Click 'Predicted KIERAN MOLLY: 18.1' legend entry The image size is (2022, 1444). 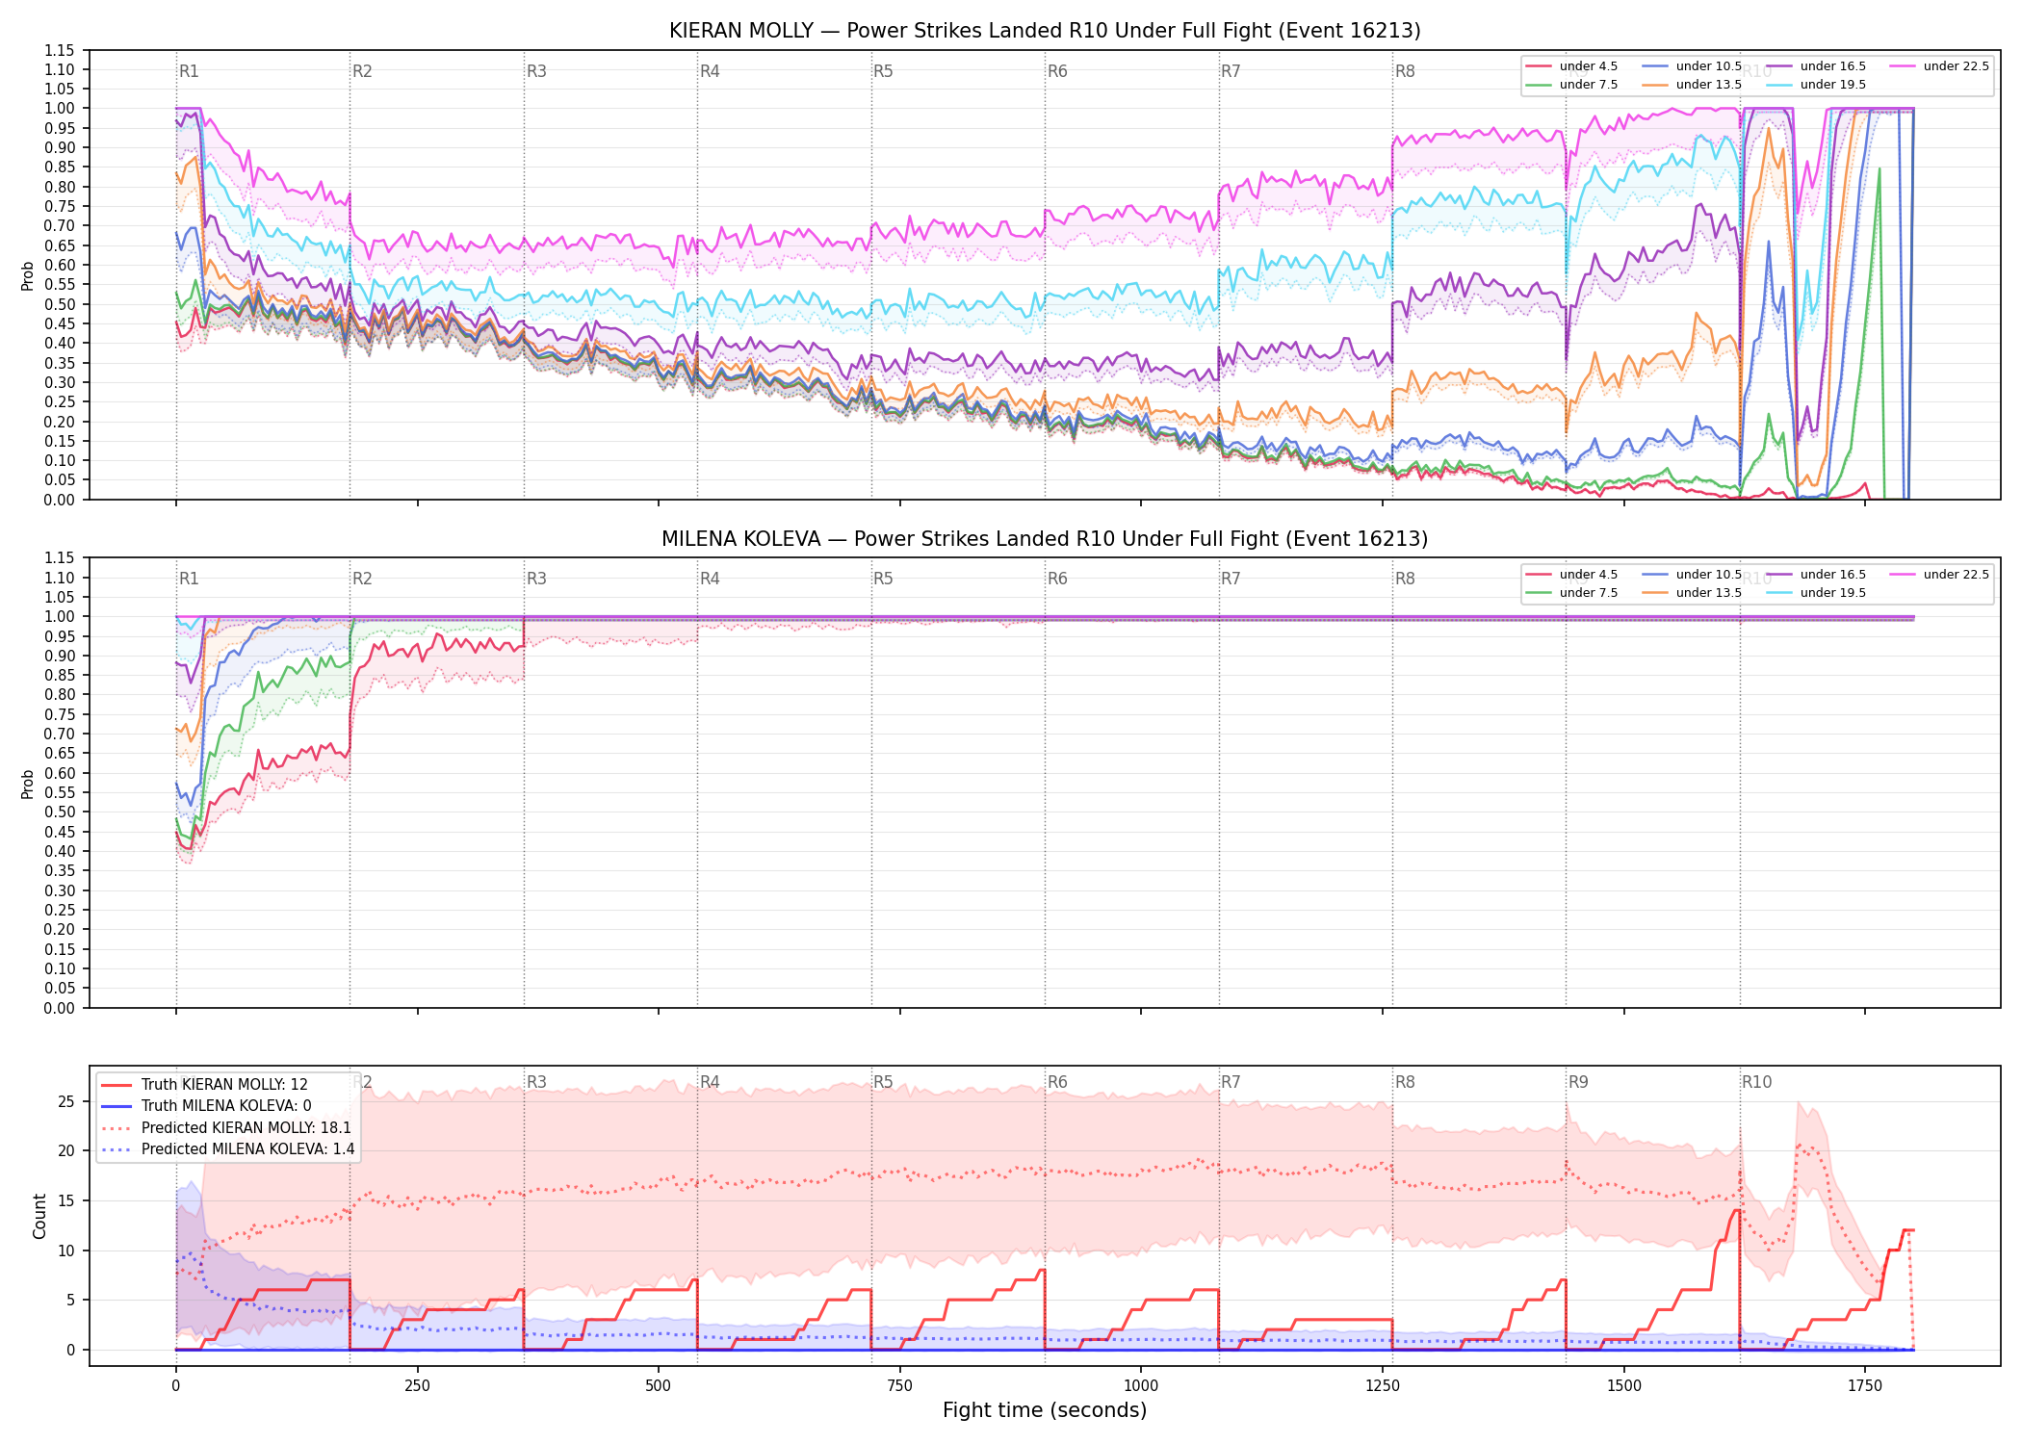click(x=226, y=1128)
